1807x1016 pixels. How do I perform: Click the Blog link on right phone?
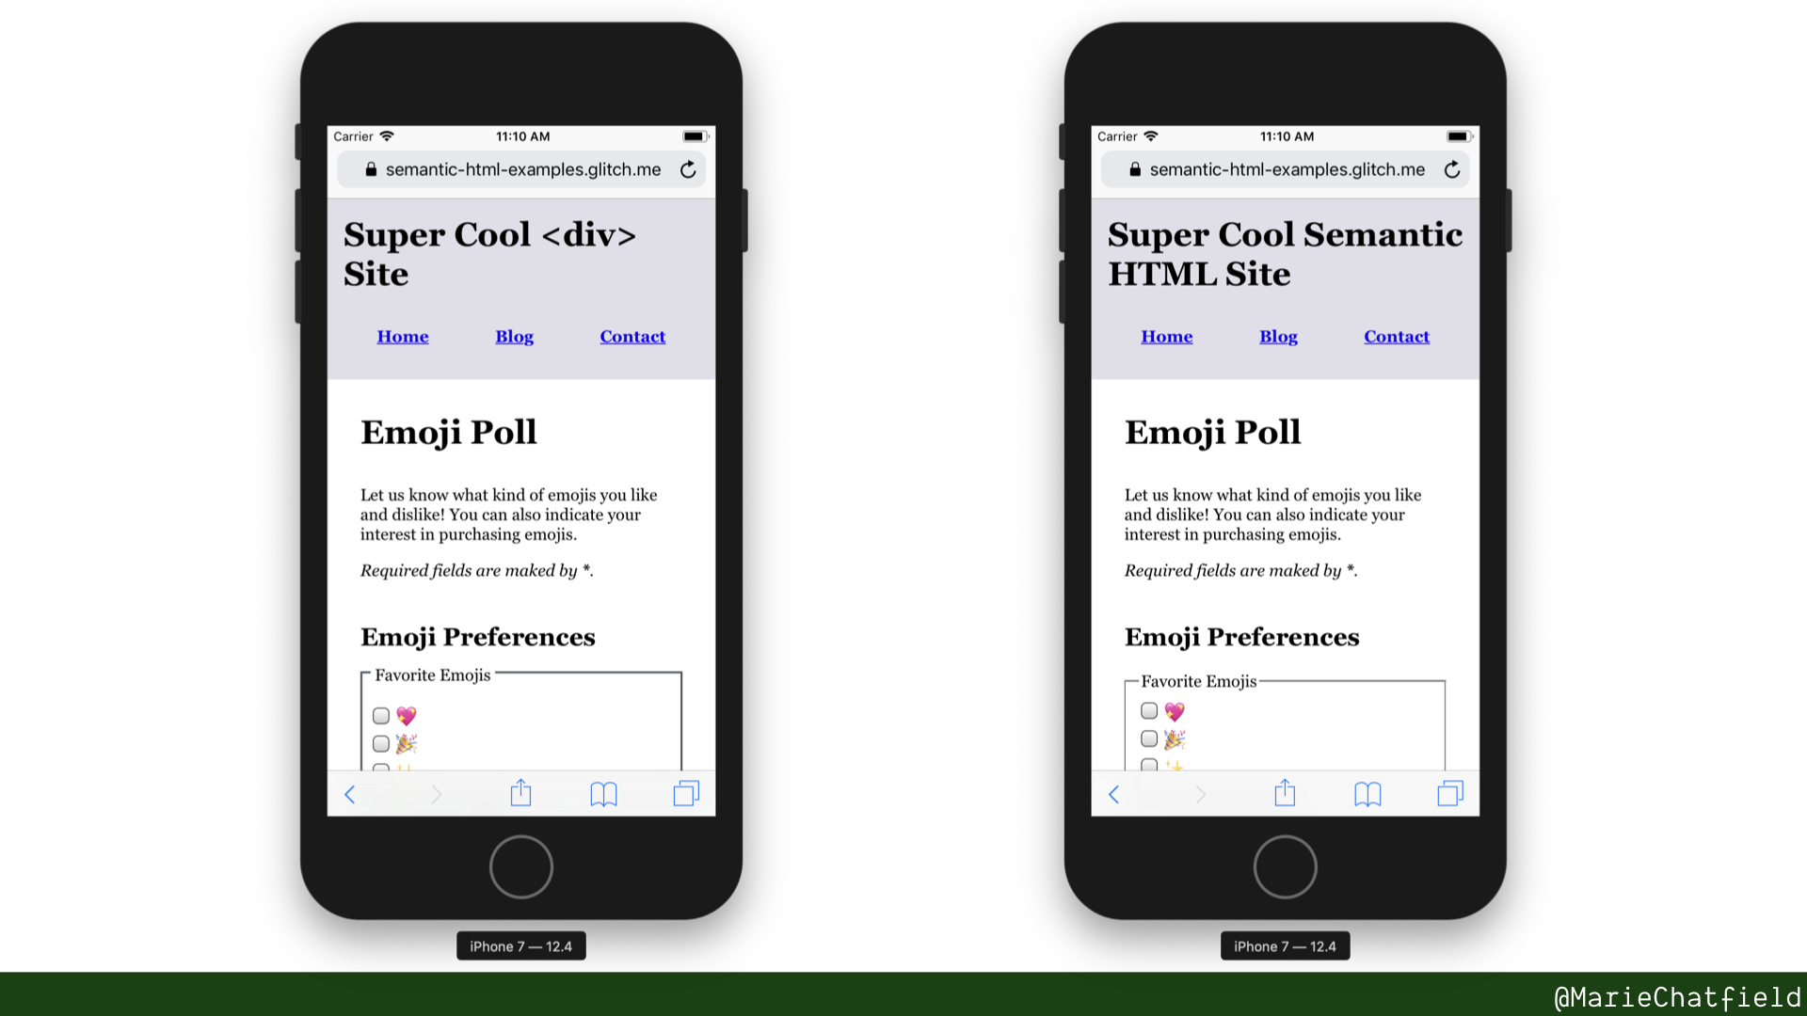click(x=1278, y=336)
